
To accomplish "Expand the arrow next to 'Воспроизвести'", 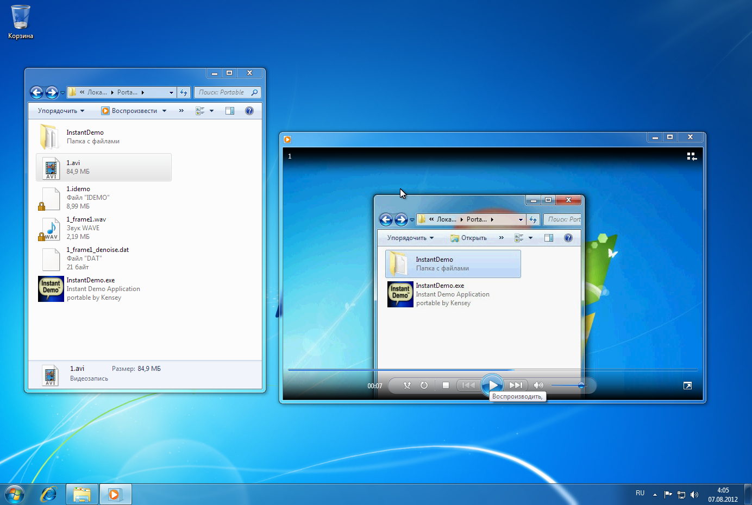I will [164, 111].
